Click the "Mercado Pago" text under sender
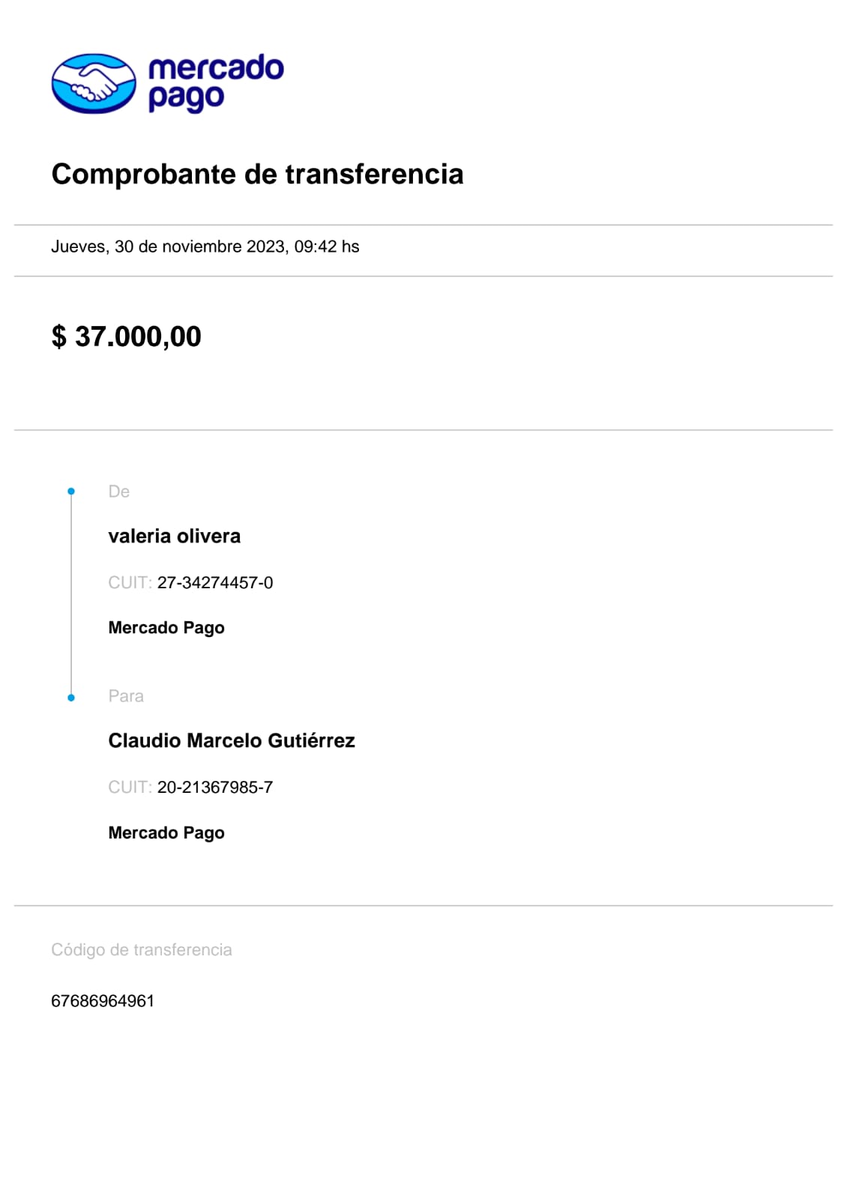Screen dimensions: 847x1199 pos(166,628)
